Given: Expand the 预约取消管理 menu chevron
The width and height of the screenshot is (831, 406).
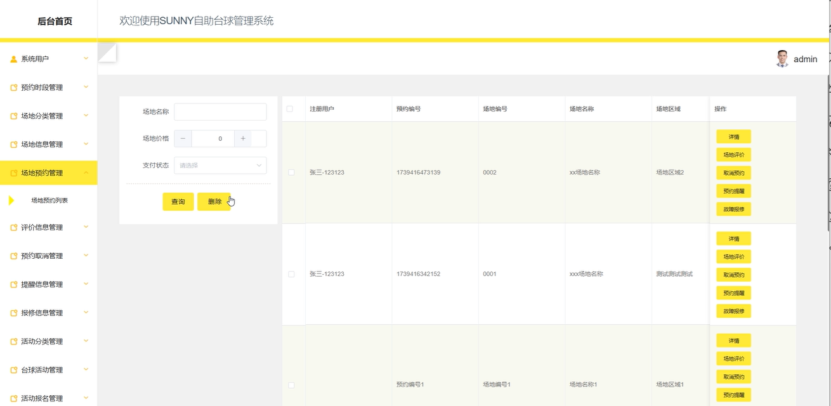Looking at the screenshot, I should (86, 256).
